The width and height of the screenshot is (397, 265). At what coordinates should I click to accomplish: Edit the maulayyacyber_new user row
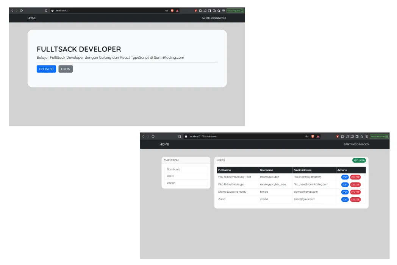[x=345, y=185]
